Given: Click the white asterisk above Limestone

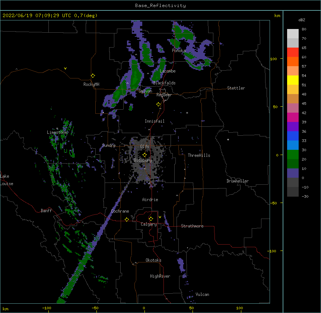Looking at the screenshot, I should (57, 129).
